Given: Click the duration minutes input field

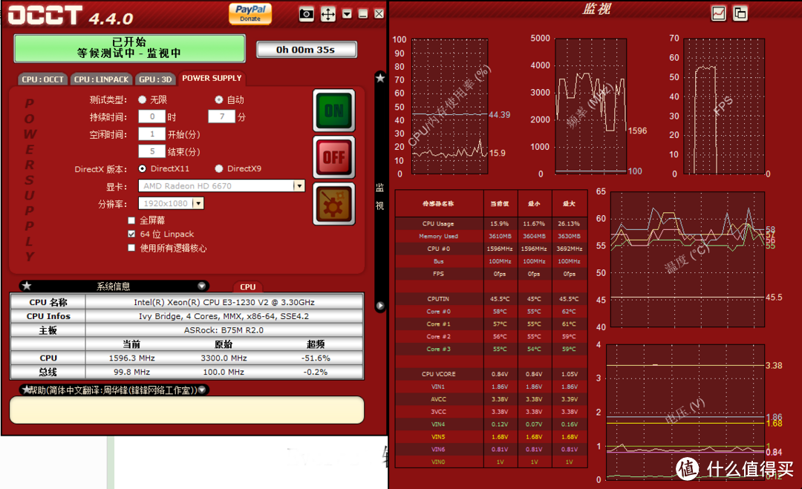Looking at the screenshot, I should pos(221,116).
